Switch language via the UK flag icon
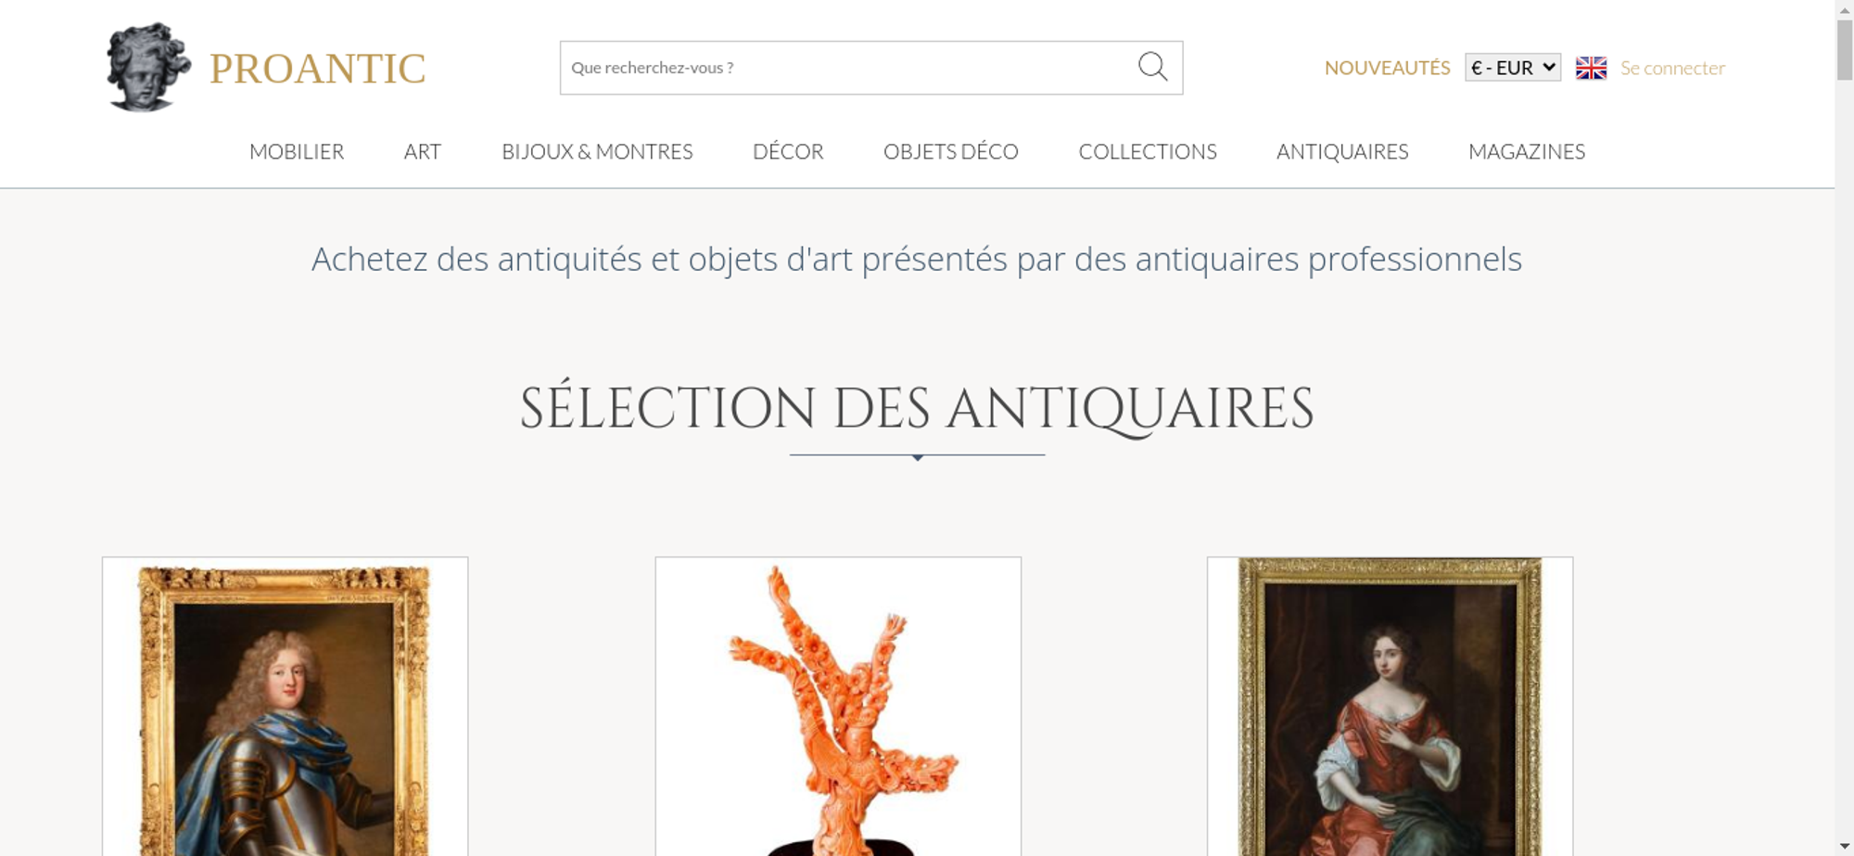The width and height of the screenshot is (1854, 856). (1591, 68)
